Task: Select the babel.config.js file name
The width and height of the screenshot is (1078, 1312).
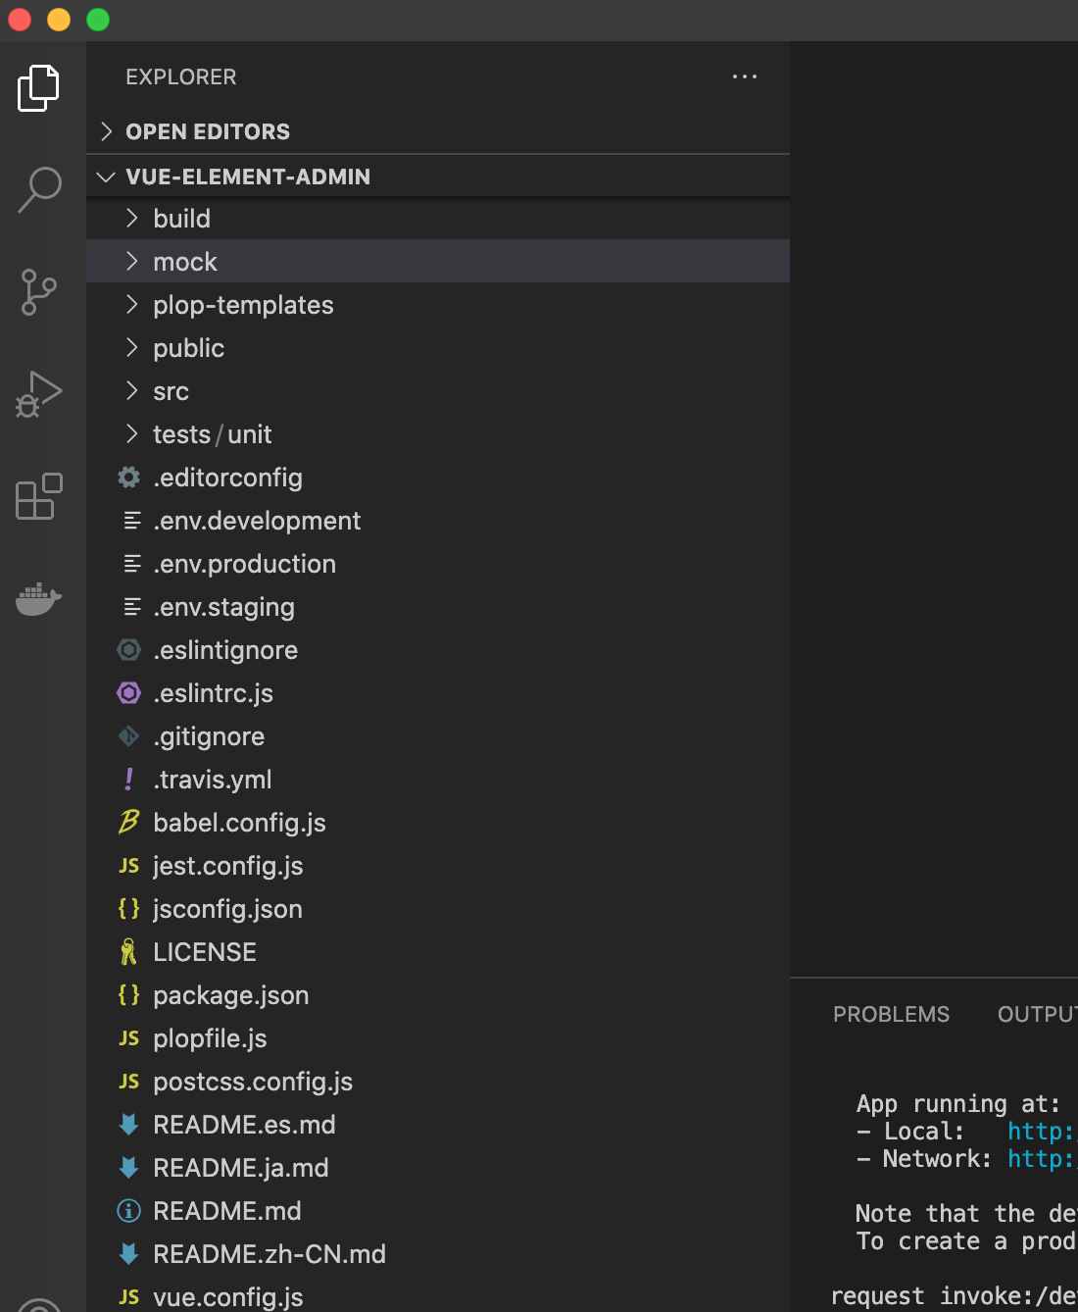Action: pos(239,823)
